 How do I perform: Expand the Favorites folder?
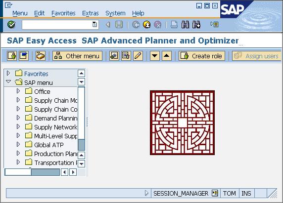8,73
